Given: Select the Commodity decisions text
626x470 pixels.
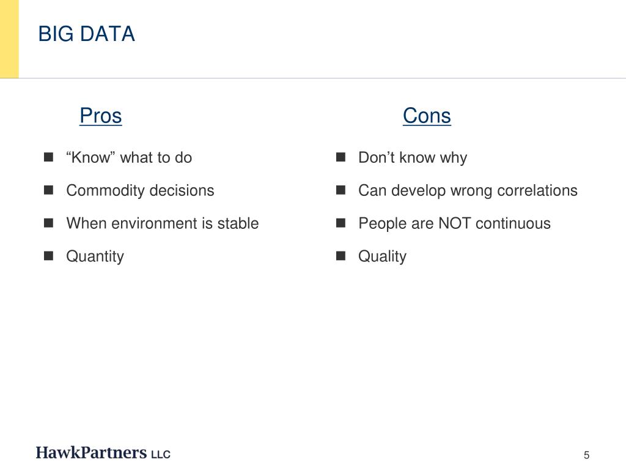Looking at the screenshot, I should click(140, 190).
